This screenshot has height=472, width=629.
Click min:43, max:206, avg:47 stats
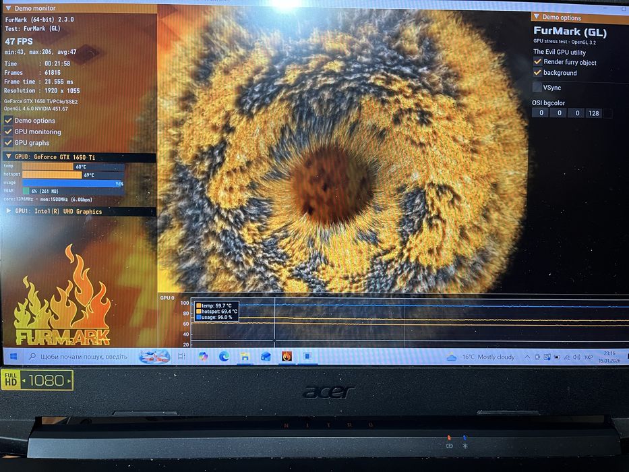click(x=40, y=52)
